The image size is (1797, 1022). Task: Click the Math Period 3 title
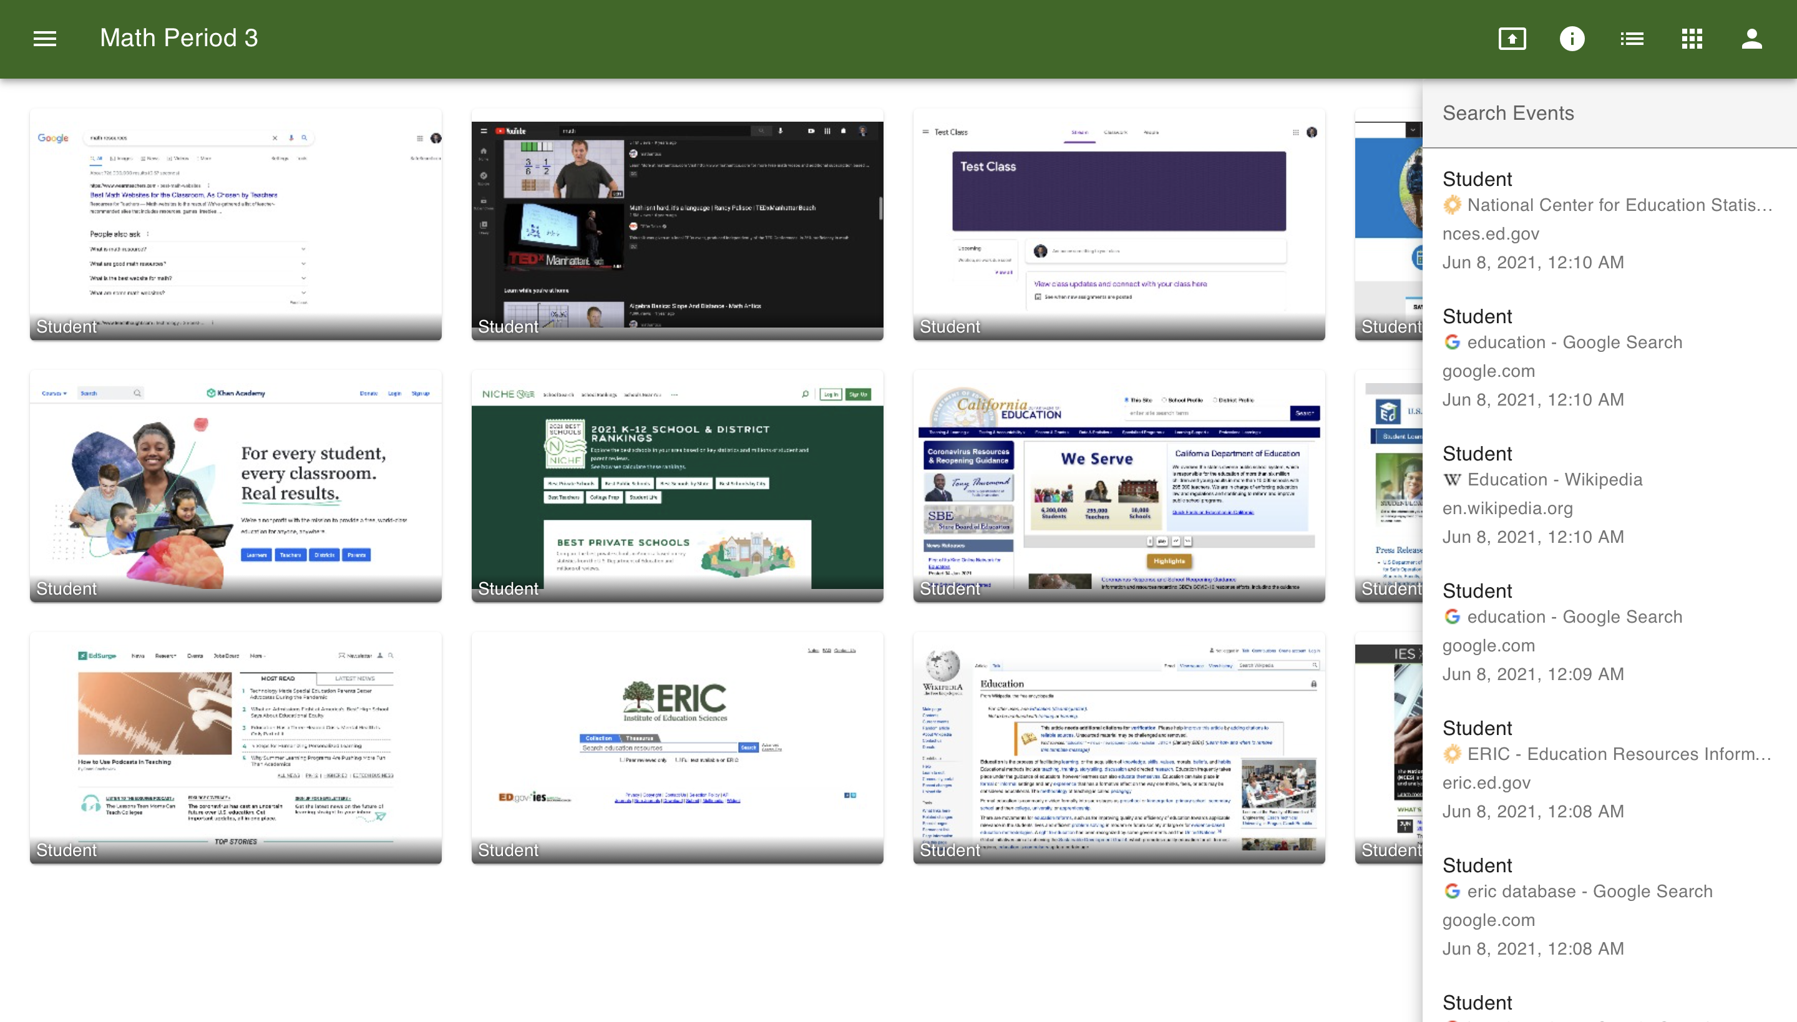click(179, 38)
